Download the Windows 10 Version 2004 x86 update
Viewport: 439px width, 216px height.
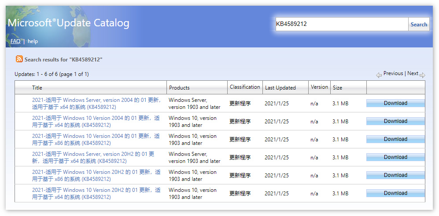pyautogui.click(x=395, y=139)
